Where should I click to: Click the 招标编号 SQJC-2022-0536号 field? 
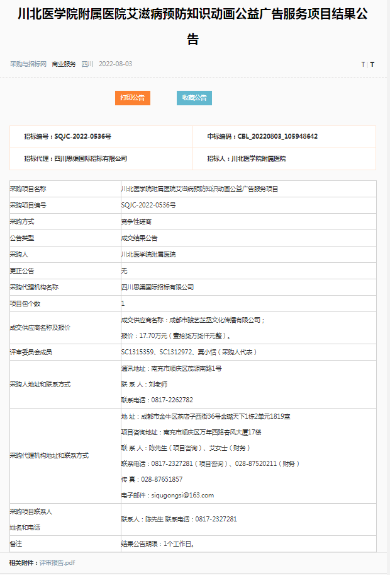67,137
